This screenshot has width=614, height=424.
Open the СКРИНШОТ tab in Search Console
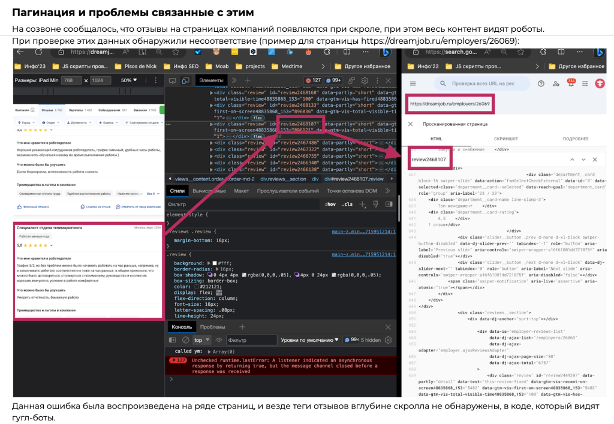coord(505,139)
